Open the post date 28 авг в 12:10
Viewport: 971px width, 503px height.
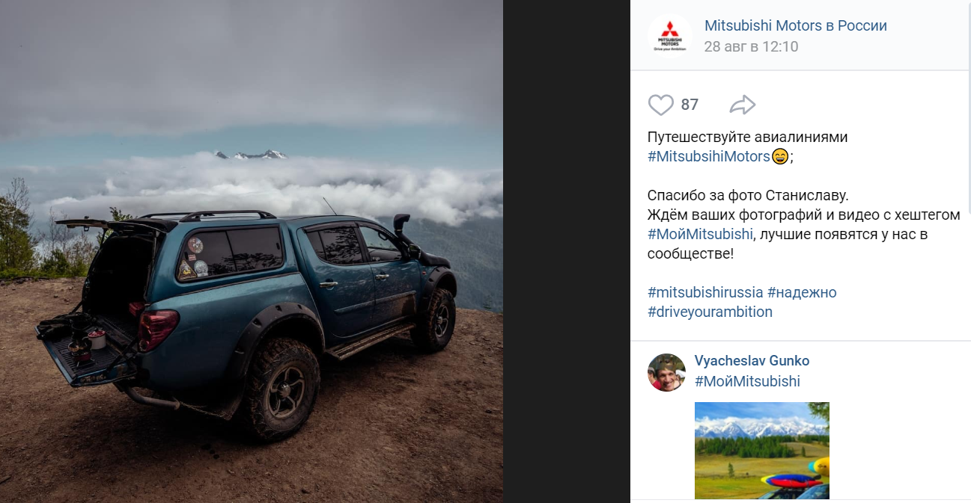[x=751, y=46]
